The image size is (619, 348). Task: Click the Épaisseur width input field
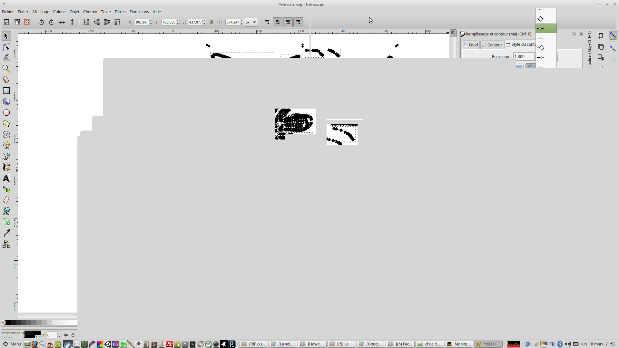pos(524,56)
